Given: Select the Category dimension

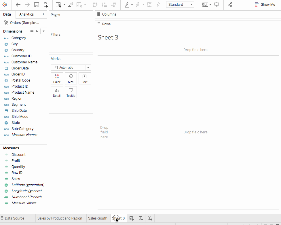Looking at the screenshot, I should pyautogui.click(x=19, y=38).
